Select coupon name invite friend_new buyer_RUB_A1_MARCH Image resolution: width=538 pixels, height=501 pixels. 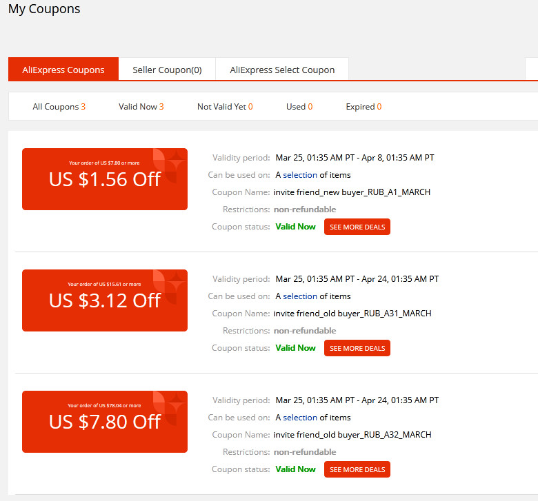tap(352, 192)
